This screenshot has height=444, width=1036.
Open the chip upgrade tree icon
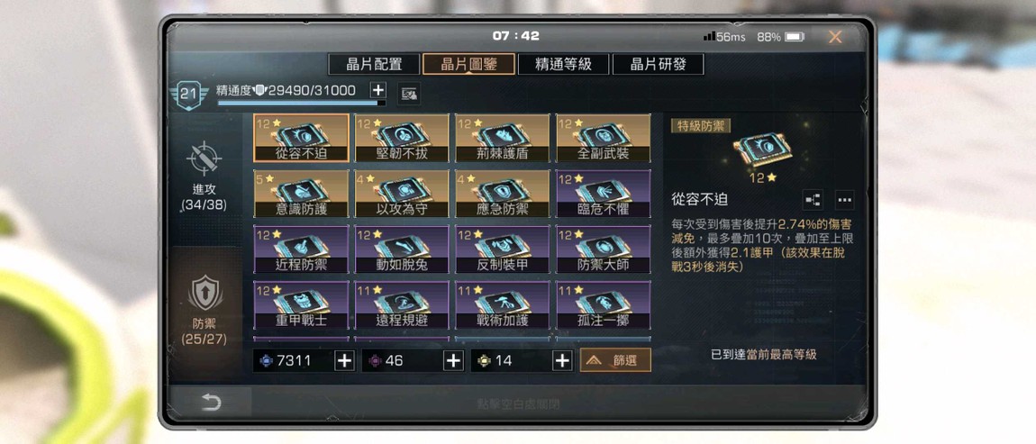(x=813, y=200)
